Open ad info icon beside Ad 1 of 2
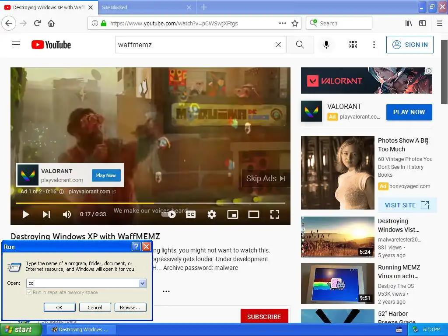The height and width of the screenshot is (336, 448). [x=61, y=192]
